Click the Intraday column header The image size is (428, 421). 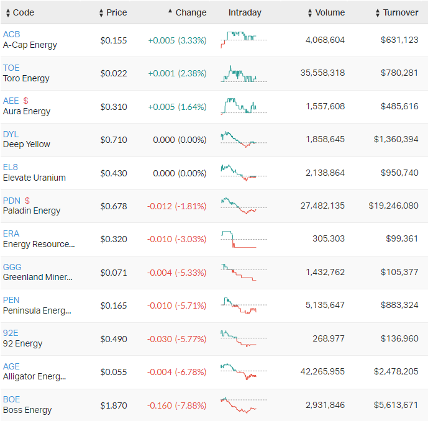[245, 12]
